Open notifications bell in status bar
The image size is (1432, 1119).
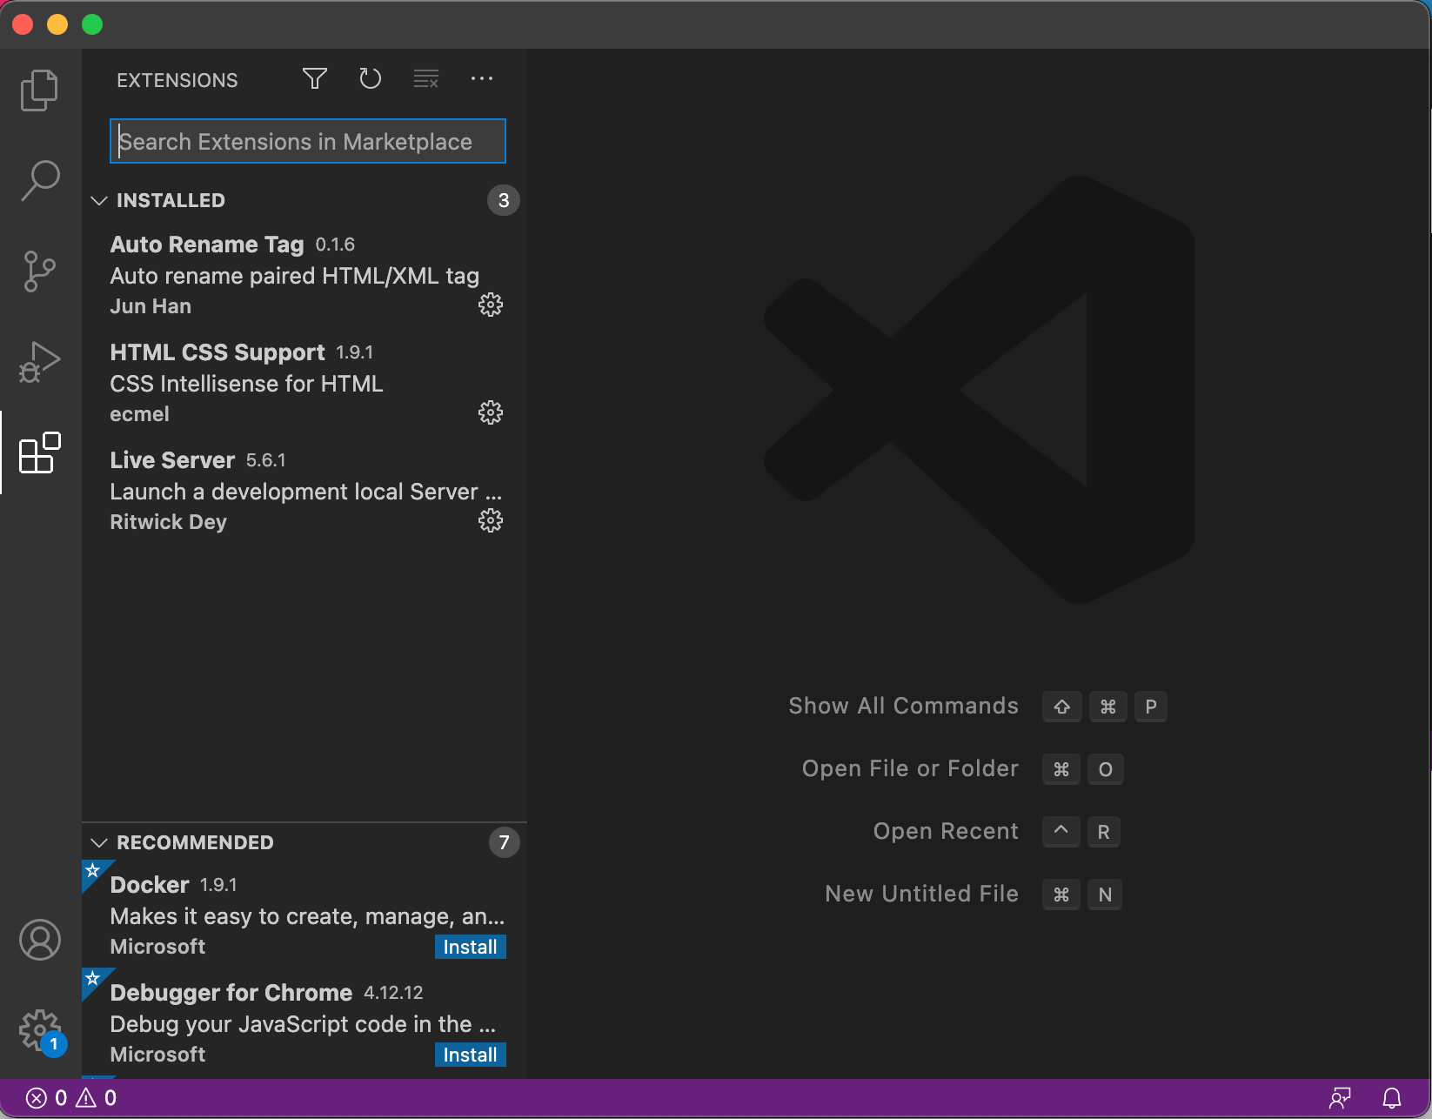tap(1392, 1098)
